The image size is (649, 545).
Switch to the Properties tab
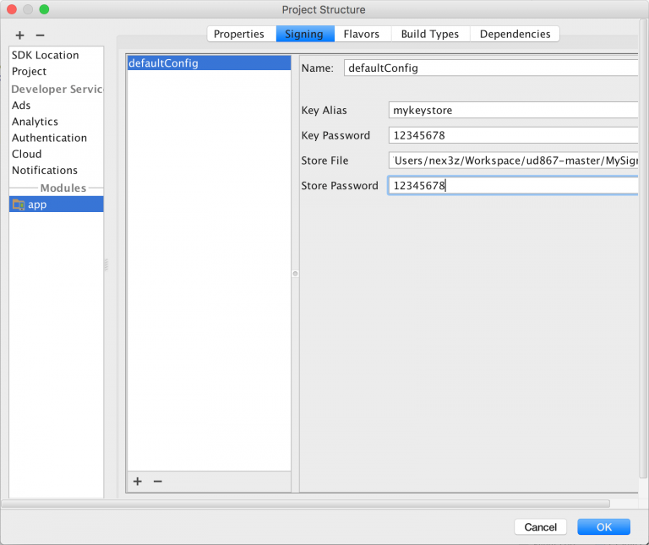coord(239,34)
